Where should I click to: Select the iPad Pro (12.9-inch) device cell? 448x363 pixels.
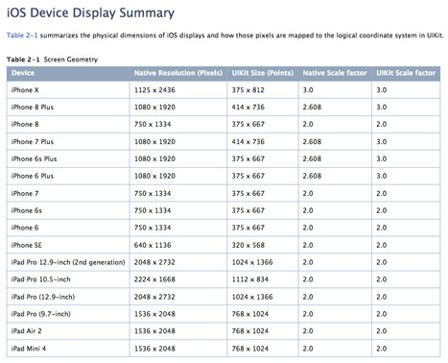(x=68, y=297)
